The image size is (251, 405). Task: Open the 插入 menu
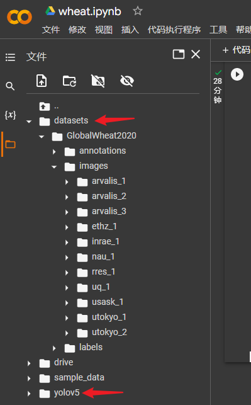(x=130, y=30)
